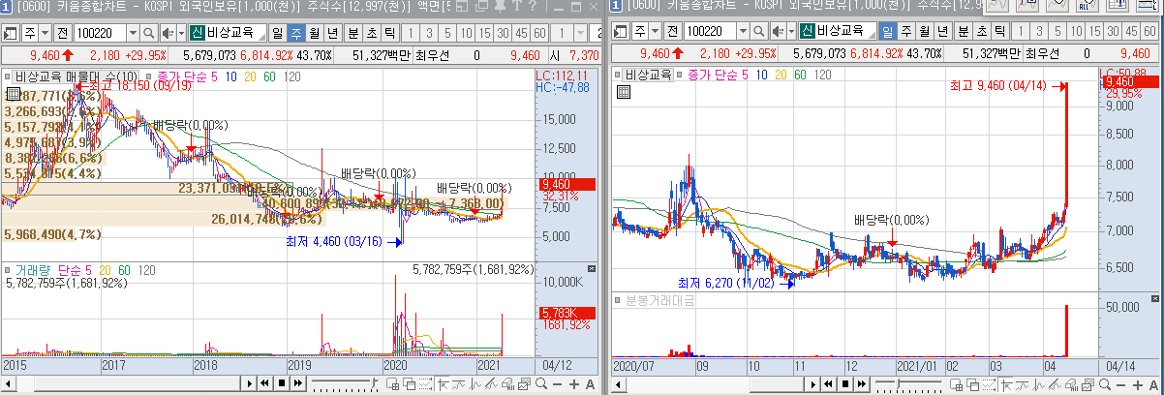The width and height of the screenshot is (1164, 395).
Task: Select 분 minute period in left window
Action: pos(352,33)
